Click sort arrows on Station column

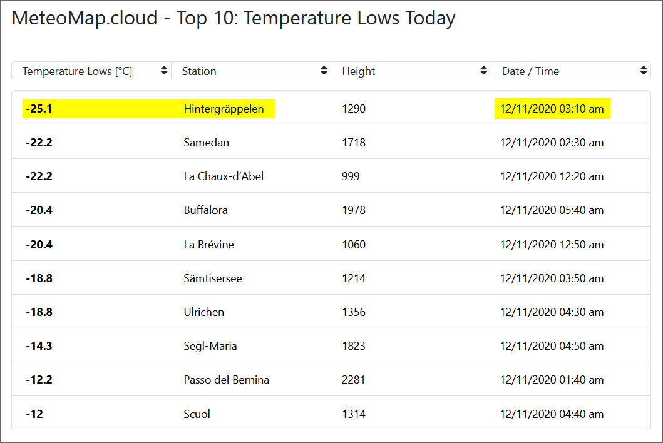pos(324,71)
